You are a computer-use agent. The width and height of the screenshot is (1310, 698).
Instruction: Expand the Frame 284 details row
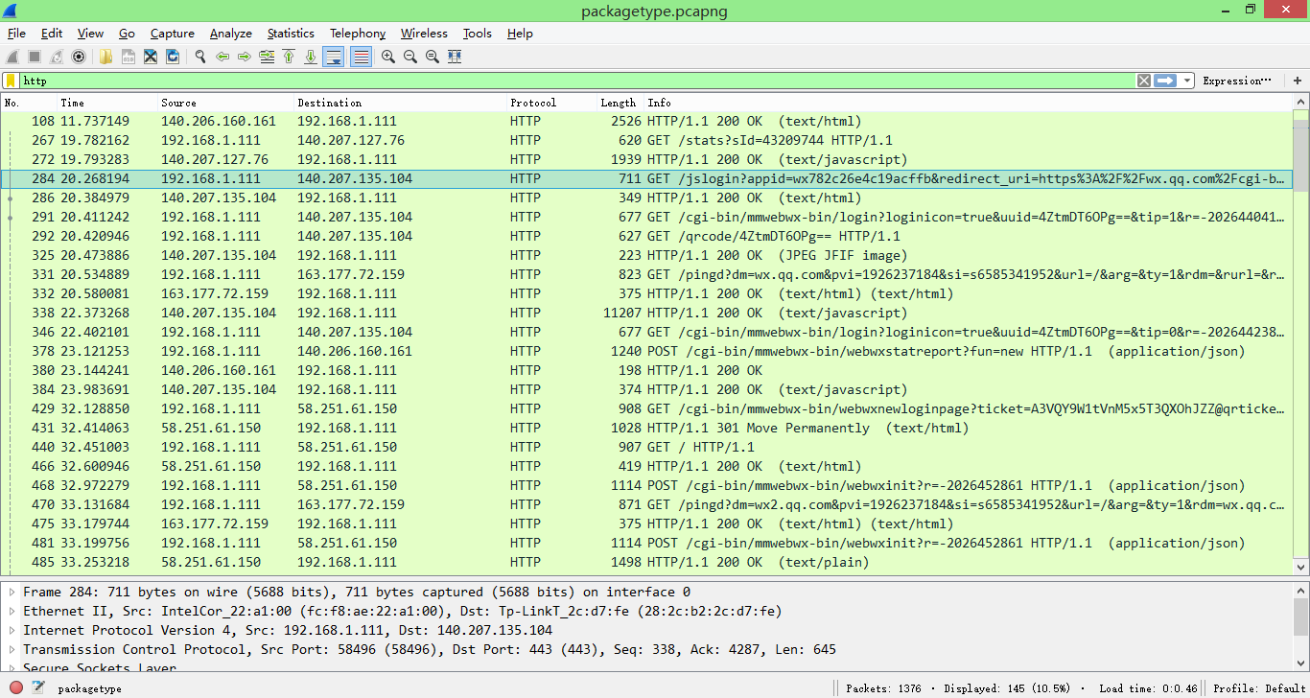pos(12,592)
